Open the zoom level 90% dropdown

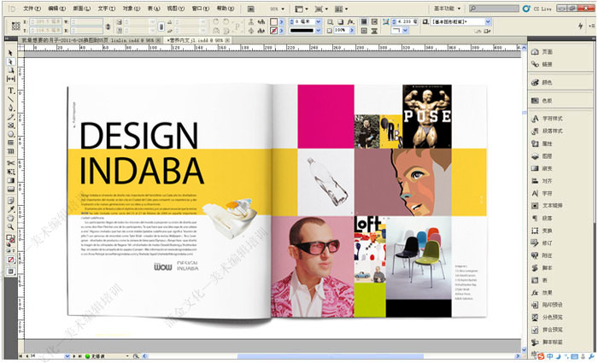click(278, 9)
